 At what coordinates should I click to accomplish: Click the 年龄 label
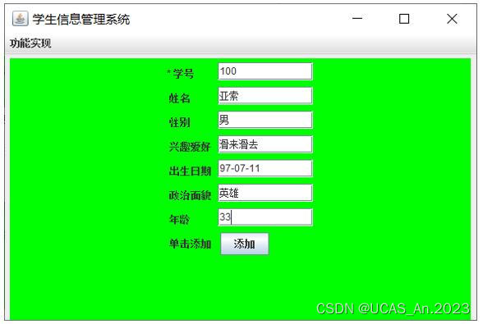tap(179, 220)
